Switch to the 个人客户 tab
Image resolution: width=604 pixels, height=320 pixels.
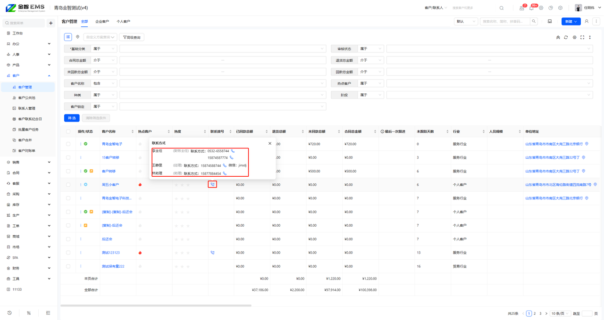pyautogui.click(x=123, y=22)
